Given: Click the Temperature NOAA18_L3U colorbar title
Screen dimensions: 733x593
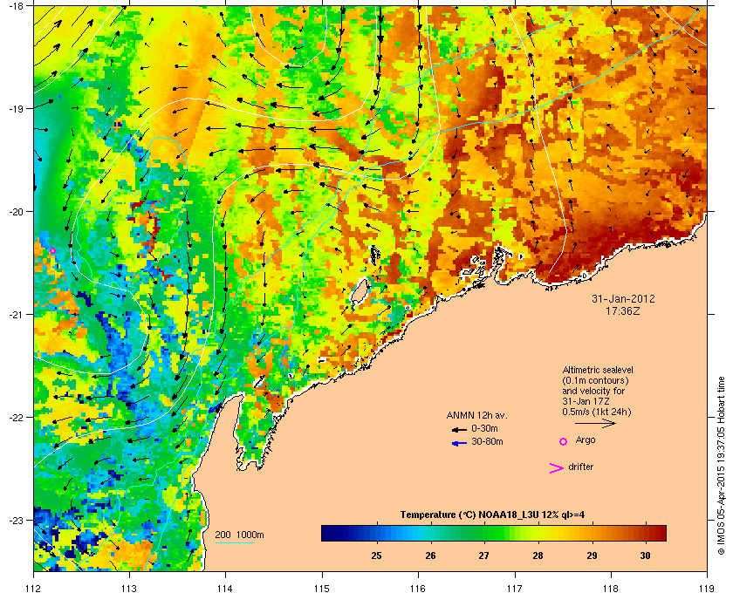Looking at the screenshot, I should tap(492, 515).
